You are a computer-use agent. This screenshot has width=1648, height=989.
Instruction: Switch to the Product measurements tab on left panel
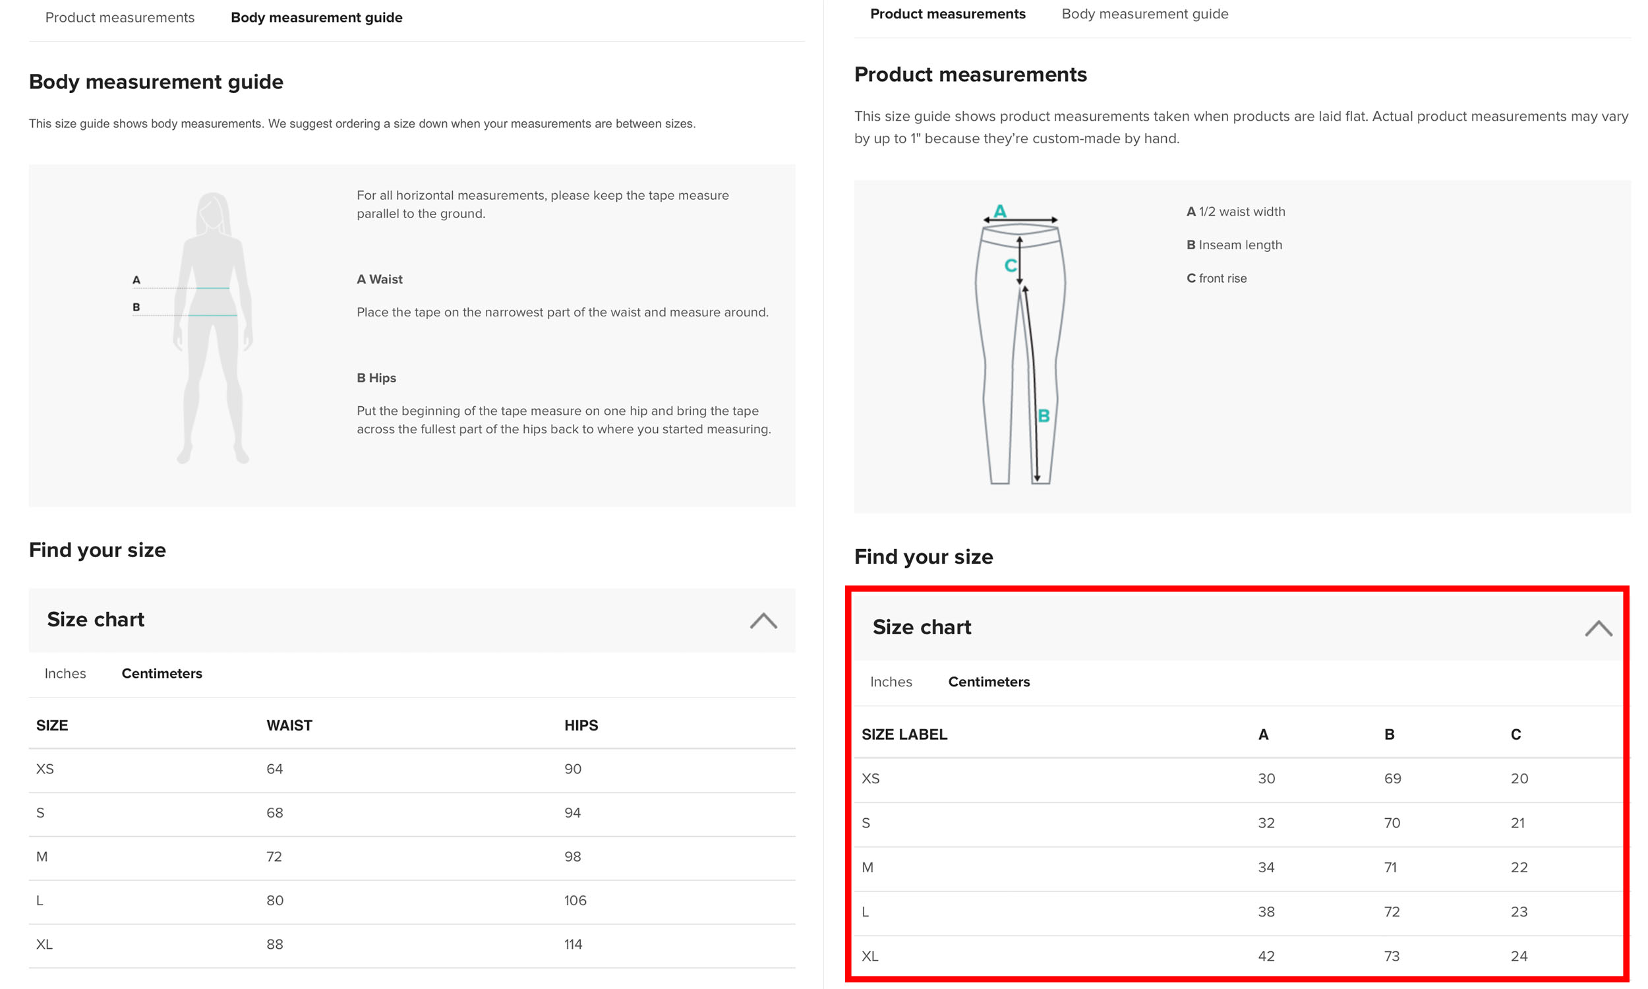pyautogui.click(x=120, y=17)
